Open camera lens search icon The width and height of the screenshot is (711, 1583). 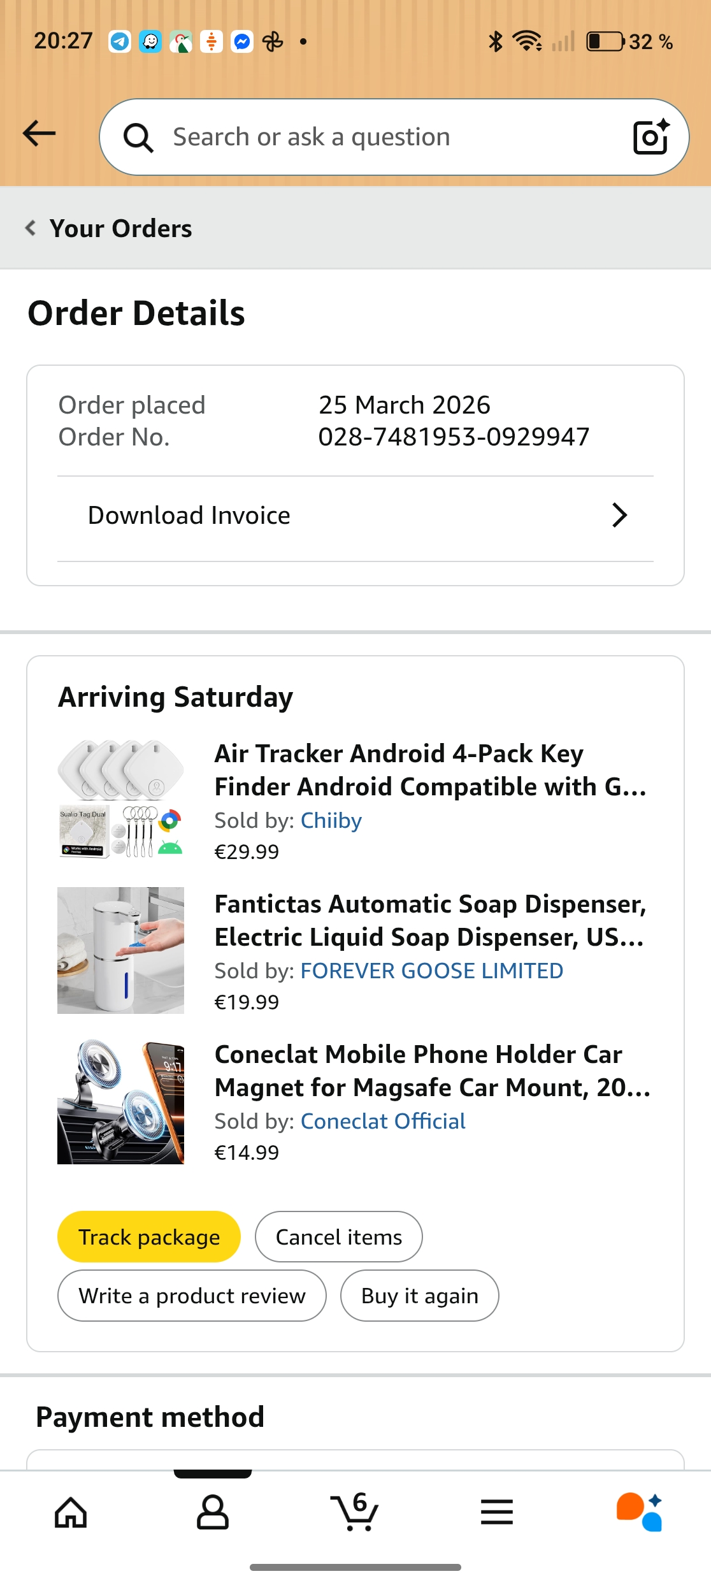click(x=651, y=136)
